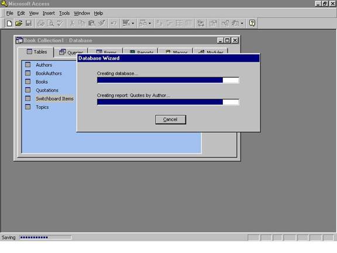Click Cancel in Database Wizard
The image size is (337, 253).
170,119
